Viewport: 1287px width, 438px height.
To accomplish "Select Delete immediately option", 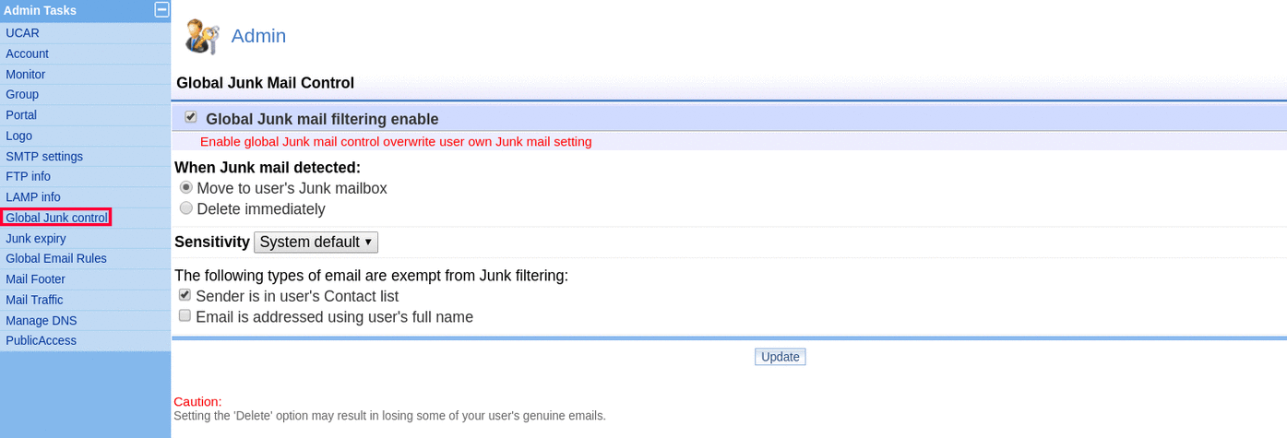I will (186, 208).
